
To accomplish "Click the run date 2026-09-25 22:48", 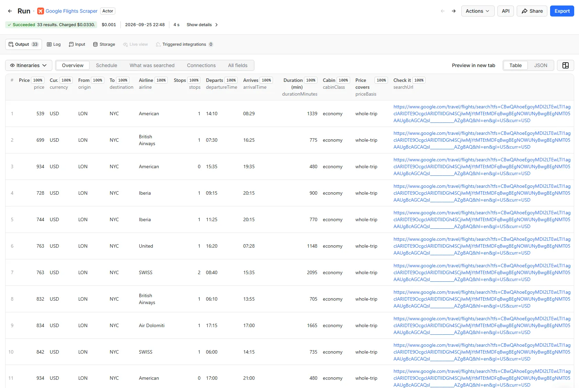I will coord(145,25).
